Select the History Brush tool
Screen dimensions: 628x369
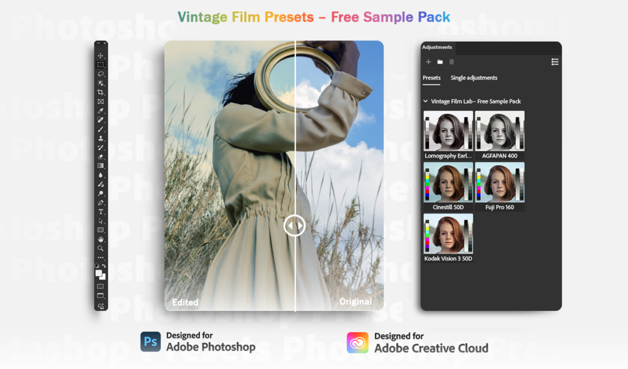click(101, 147)
